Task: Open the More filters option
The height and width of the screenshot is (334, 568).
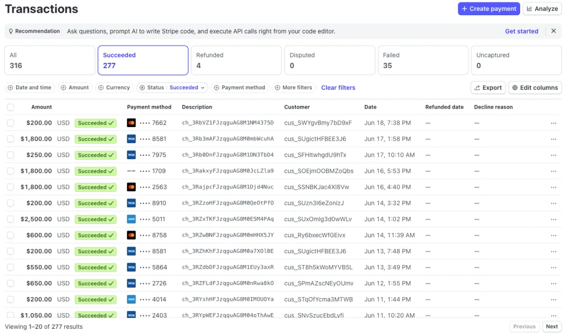Action: (x=294, y=87)
